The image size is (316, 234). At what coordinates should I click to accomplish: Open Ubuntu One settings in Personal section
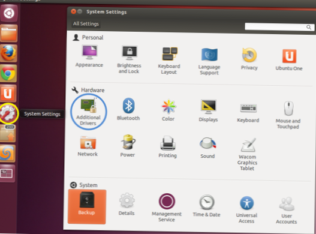click(x=289, y=60)
